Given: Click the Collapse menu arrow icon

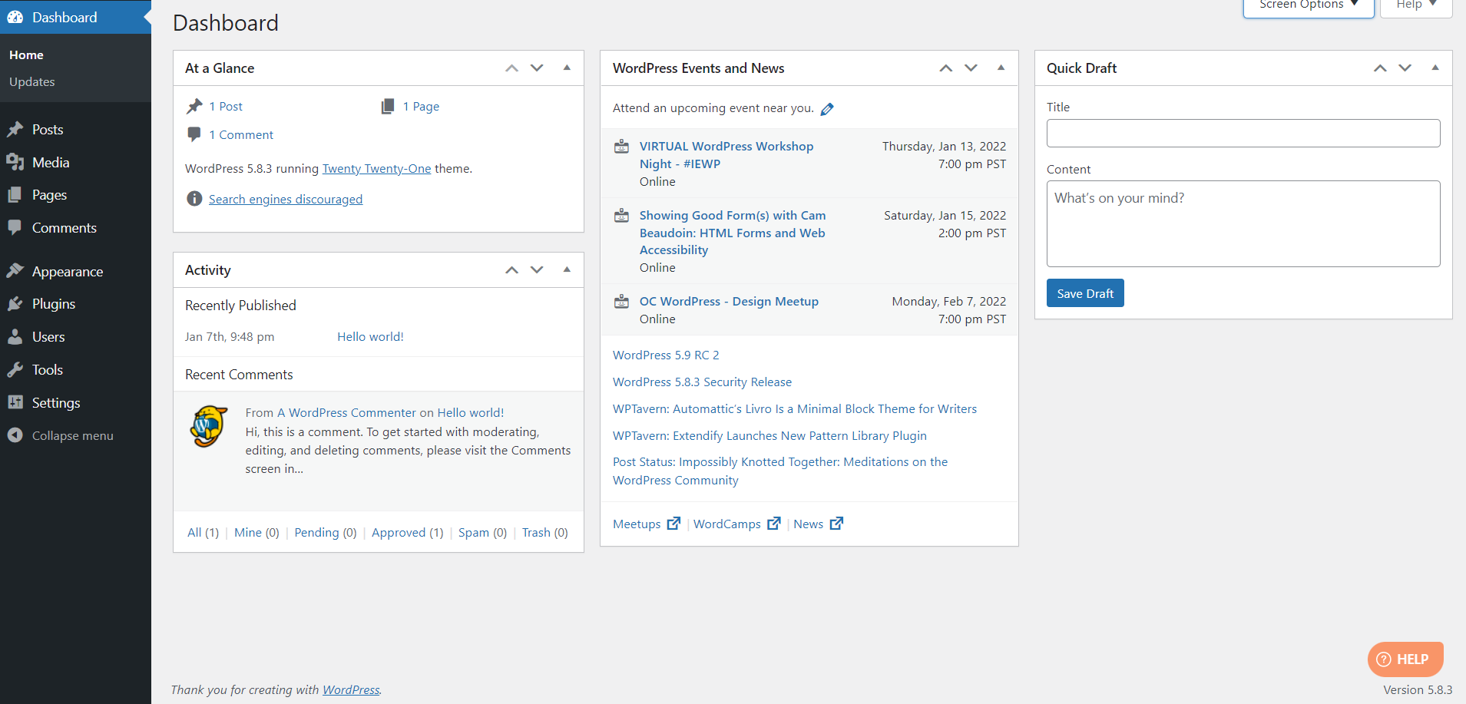Looking at the screenshot, I should point(15,435).
